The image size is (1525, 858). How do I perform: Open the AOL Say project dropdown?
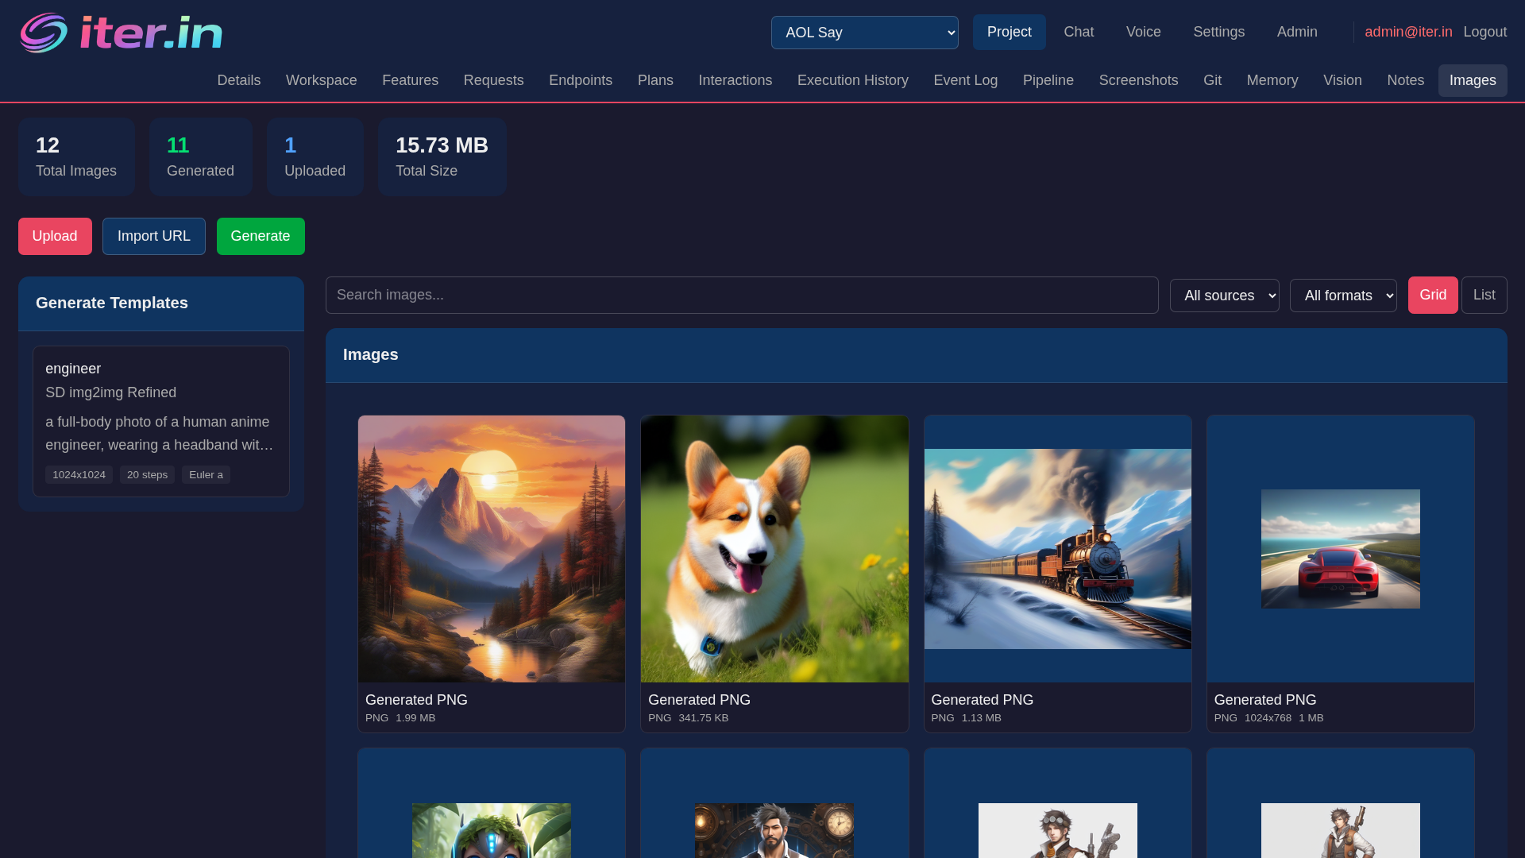864,33
